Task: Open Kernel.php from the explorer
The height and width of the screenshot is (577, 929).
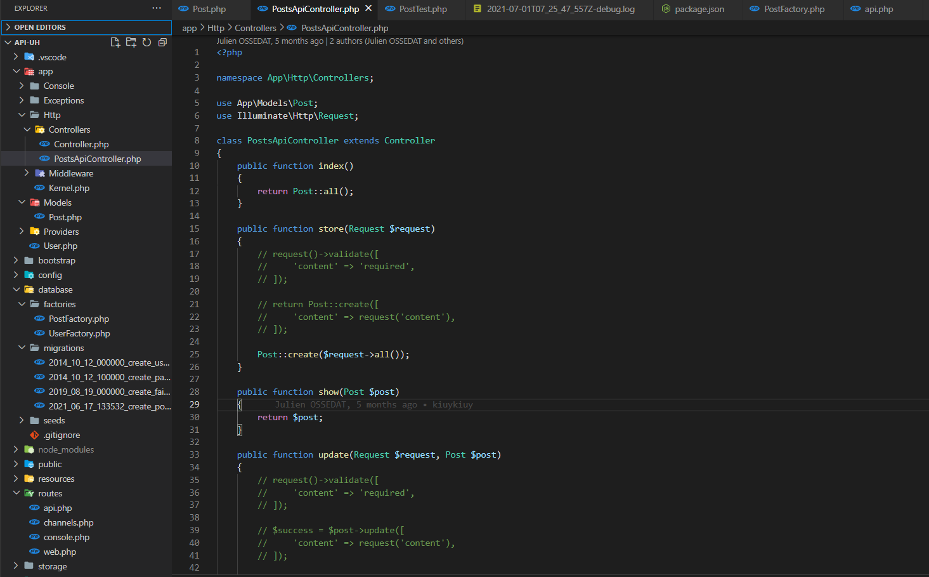Action: pyautogui.click(x=86, y=188)
